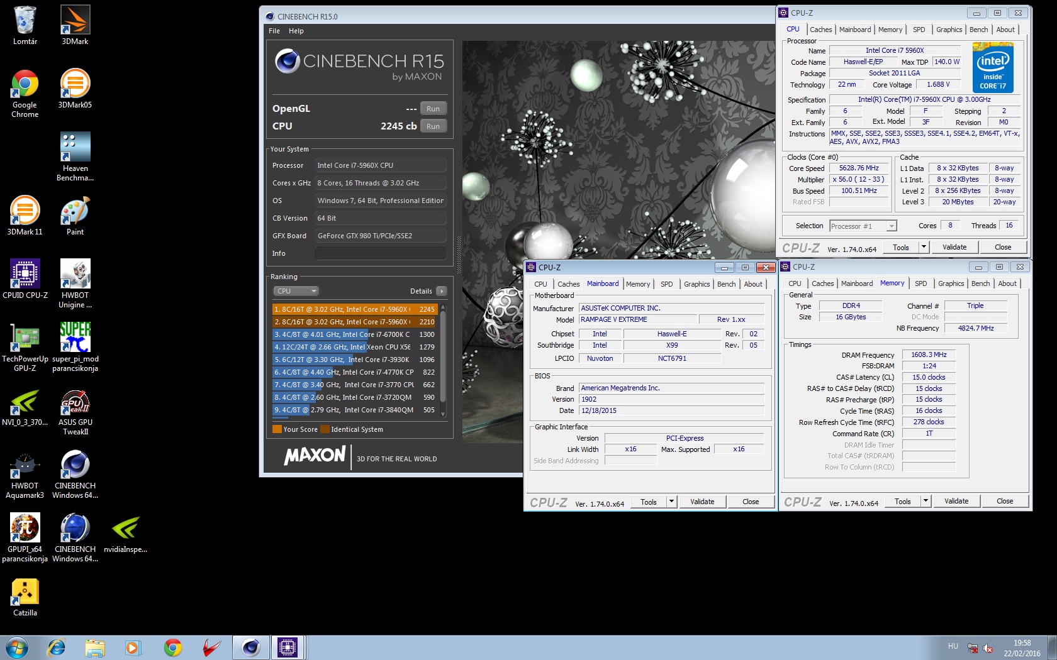Open the CPU ranking type dropdown
This screenshot has width=1057, height=660.
click(296, 291)
